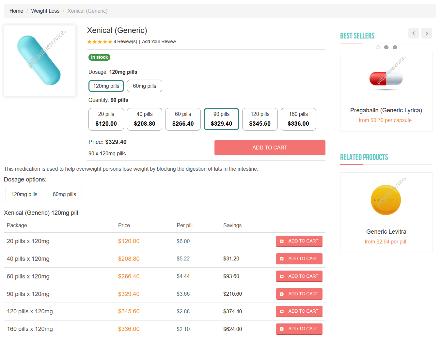Click the Pregabalin capsule image
441x344 pixels.
pos(386,79)
